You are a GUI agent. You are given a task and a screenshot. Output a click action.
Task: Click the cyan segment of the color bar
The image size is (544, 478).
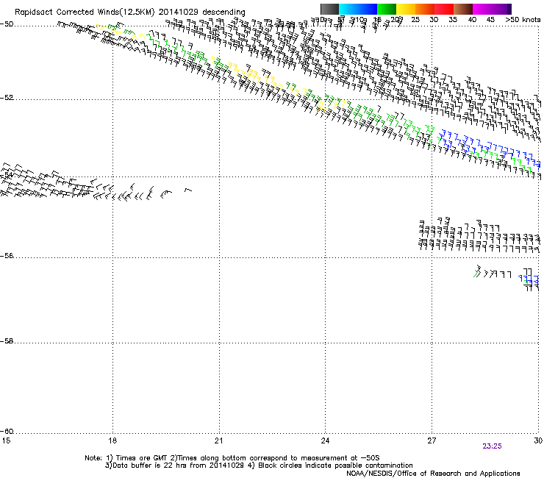pos(358,9)
